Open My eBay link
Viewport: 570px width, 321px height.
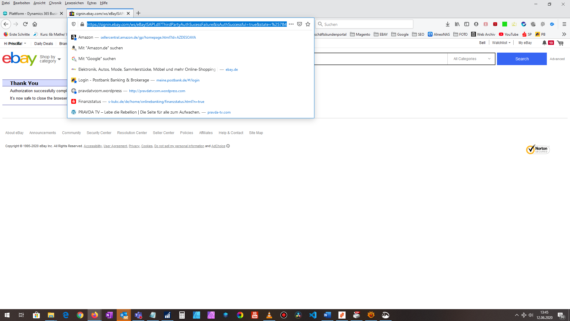[525, 43]
